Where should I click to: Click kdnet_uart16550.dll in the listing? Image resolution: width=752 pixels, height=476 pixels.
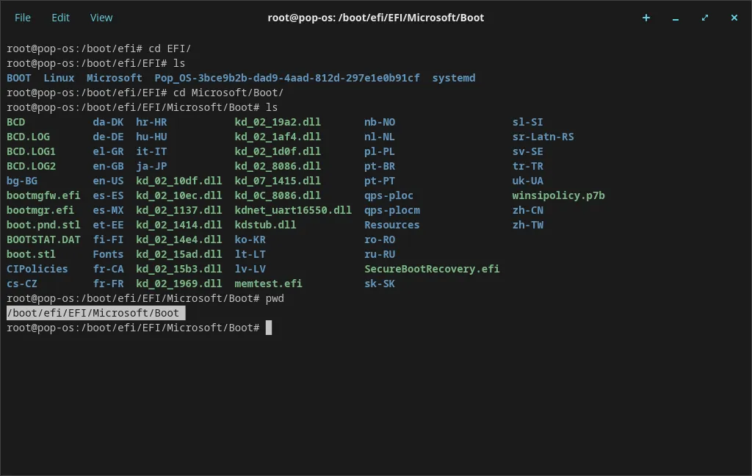[293, 210]
